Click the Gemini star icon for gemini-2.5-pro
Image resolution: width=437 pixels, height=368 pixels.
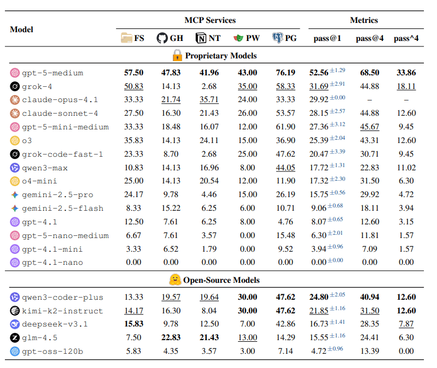(x=15, y=195)
